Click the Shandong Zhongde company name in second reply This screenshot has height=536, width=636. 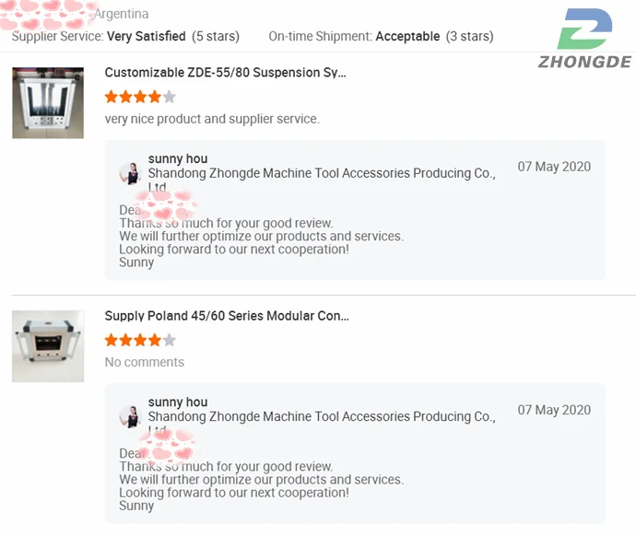[322, 416]
